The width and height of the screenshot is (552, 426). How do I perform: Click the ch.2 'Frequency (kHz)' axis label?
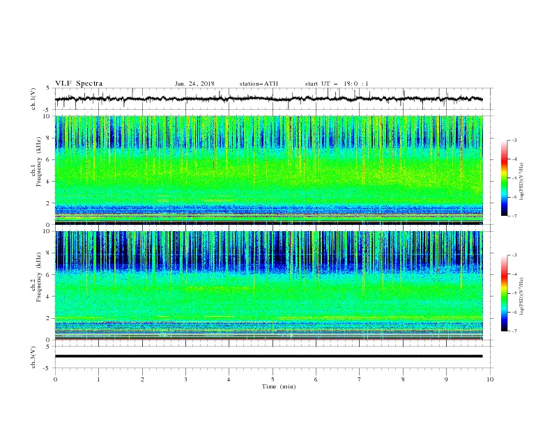(x=39, y=277)
